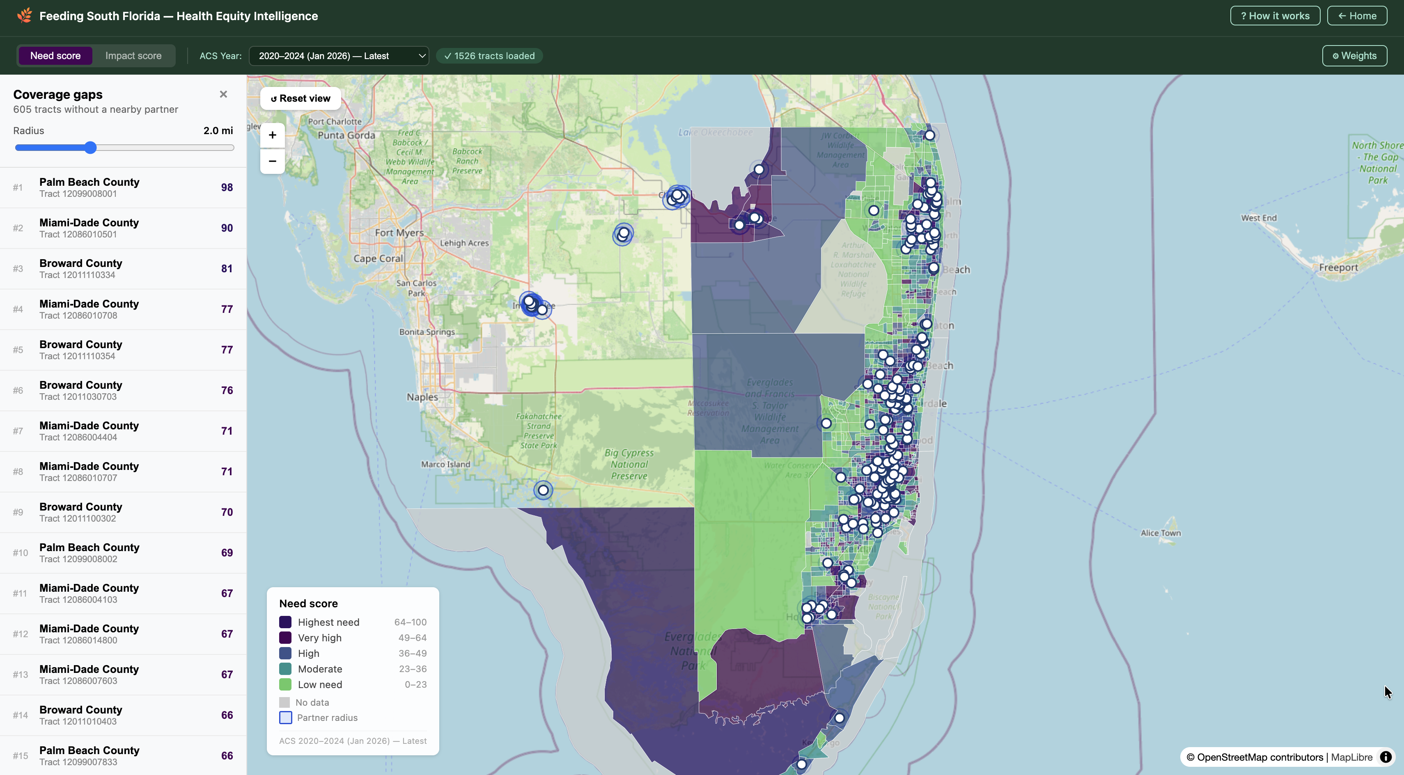Click the 2.0 mi radius value

218,131
